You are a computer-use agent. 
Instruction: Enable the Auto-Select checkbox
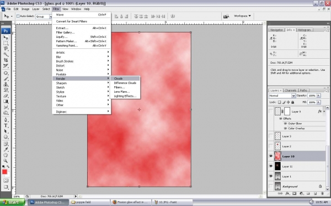[x=18, y=16]
